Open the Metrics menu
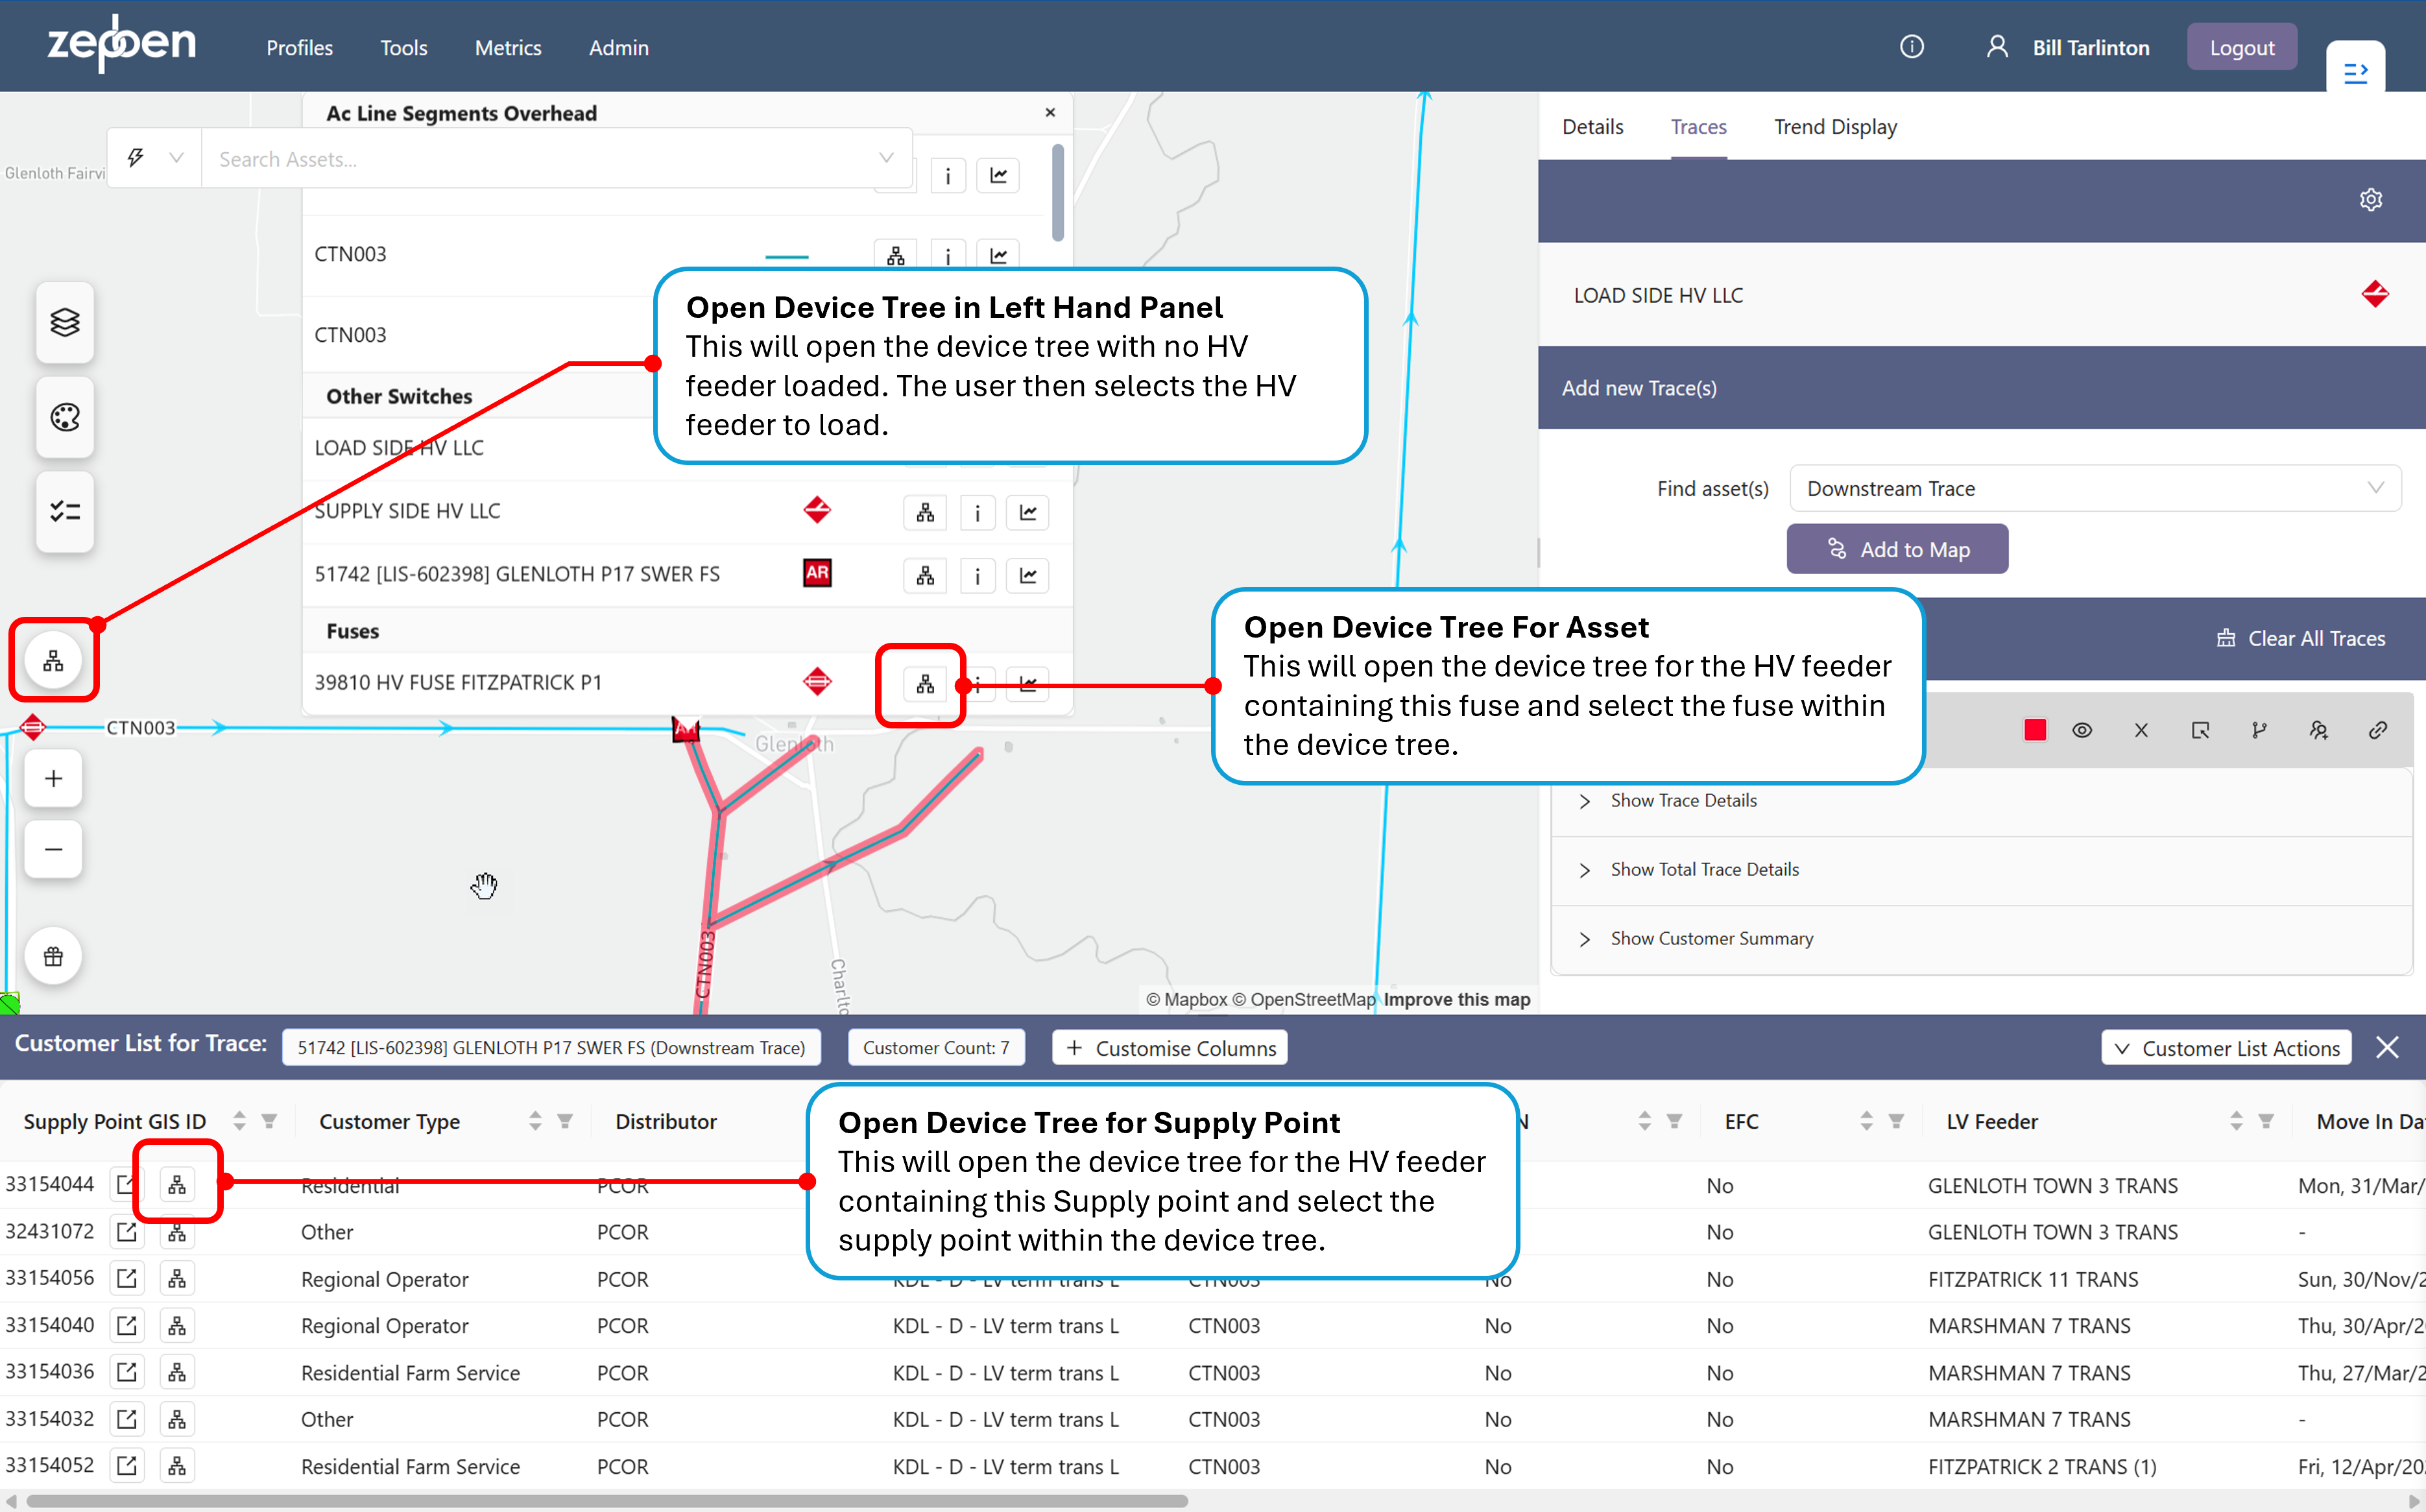 (508, 47)
